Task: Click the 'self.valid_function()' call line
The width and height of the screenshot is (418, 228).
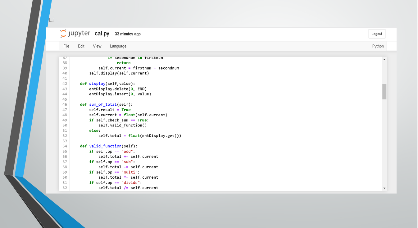Action: pos(123,125)
